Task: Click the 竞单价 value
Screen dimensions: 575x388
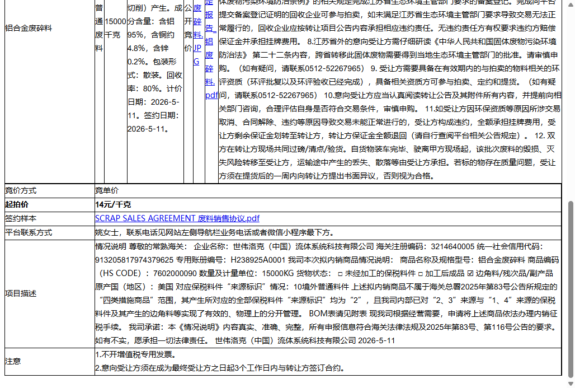Action: [x=107, y=190]
